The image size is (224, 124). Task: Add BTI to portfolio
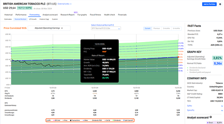click(209, 4)
